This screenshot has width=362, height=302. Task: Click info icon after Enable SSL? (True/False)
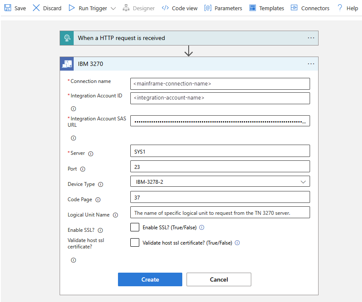(202, 228)
